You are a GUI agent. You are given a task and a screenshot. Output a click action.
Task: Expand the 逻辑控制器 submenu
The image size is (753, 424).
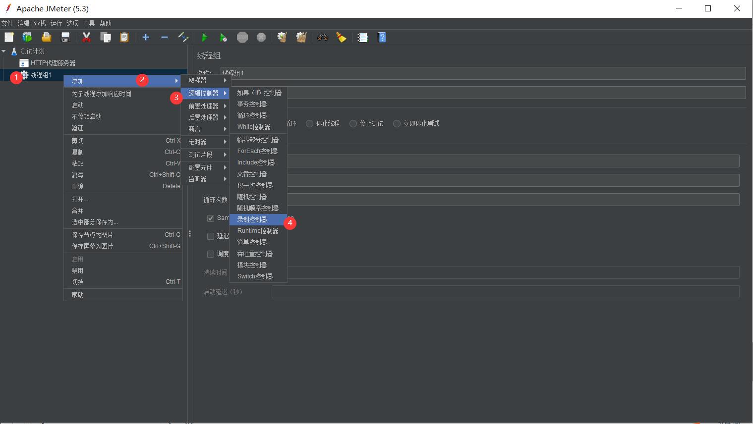[x=205, y=93]
